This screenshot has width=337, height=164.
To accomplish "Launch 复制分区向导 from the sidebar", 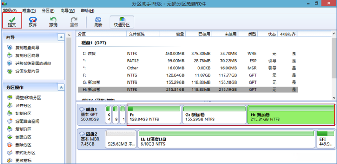I will (27, 55).
